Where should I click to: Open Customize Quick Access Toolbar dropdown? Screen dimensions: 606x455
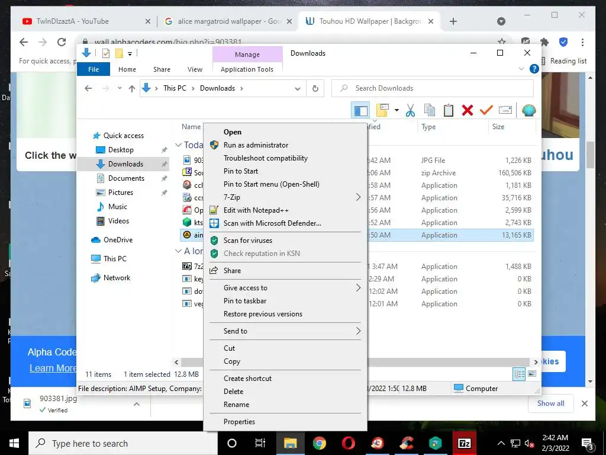click(130, 54)
